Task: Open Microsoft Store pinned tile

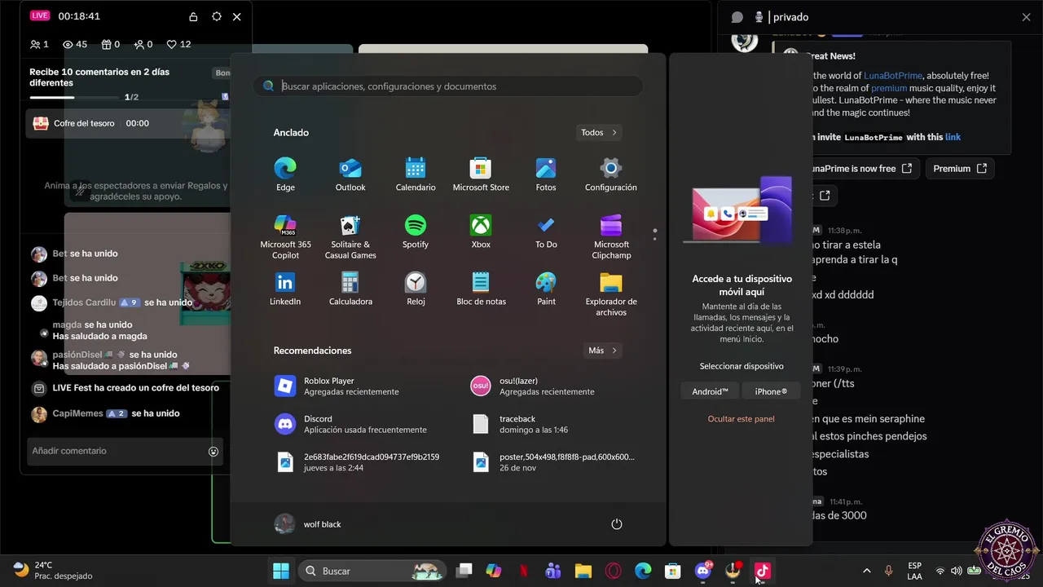Action: tap(481, 174)
